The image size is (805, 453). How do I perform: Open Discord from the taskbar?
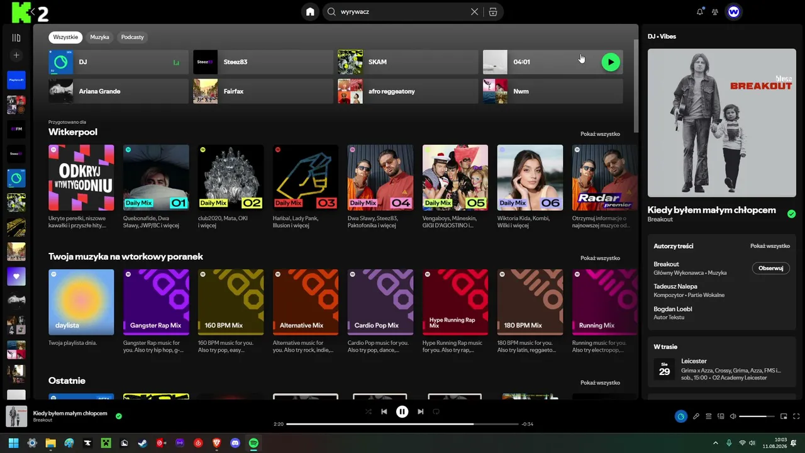tap(235, 443)
